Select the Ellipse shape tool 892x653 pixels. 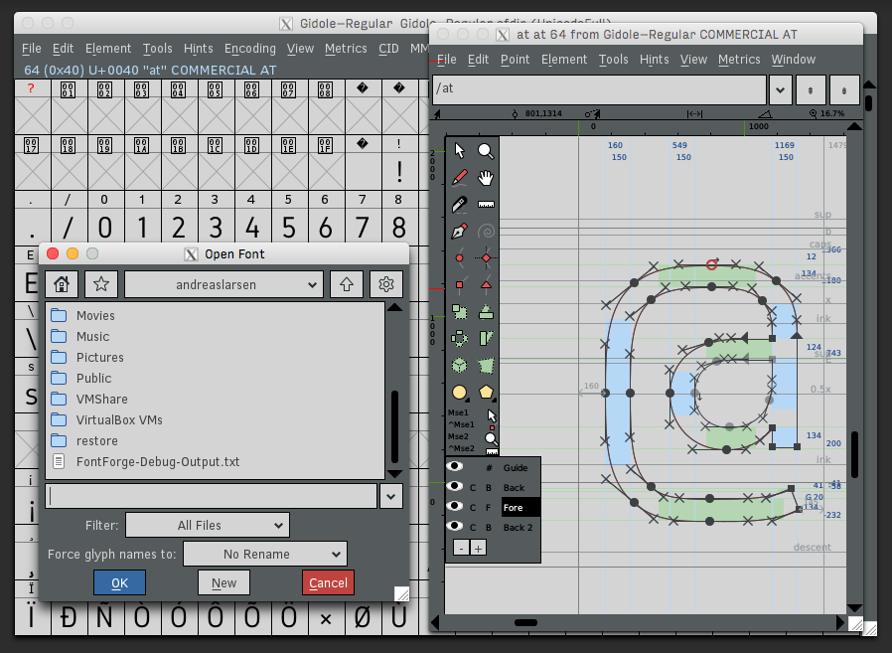459,393
